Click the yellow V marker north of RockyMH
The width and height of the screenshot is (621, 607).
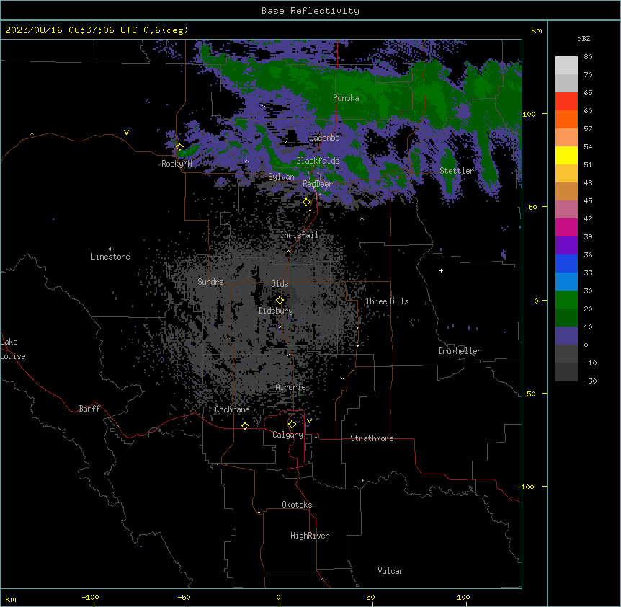pos(126,133)
